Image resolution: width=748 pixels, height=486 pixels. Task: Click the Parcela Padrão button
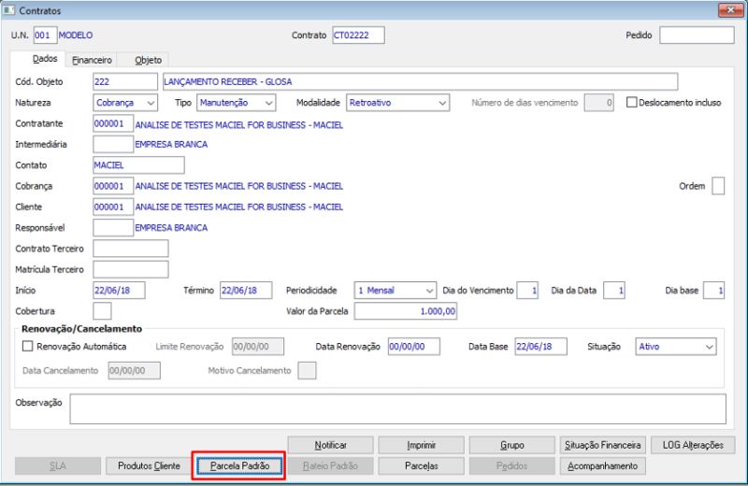coord(239,466)
